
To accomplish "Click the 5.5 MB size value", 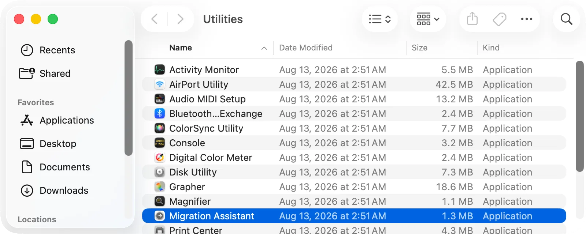I will (x=457, y=70).
